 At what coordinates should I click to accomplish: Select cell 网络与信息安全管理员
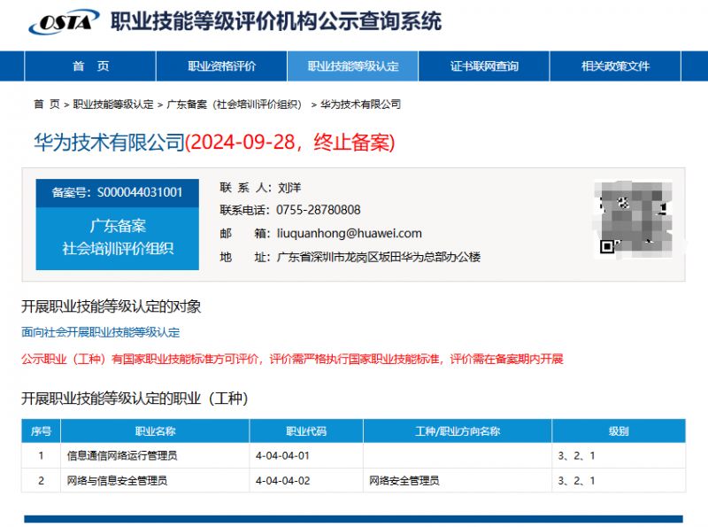(155, 480)
